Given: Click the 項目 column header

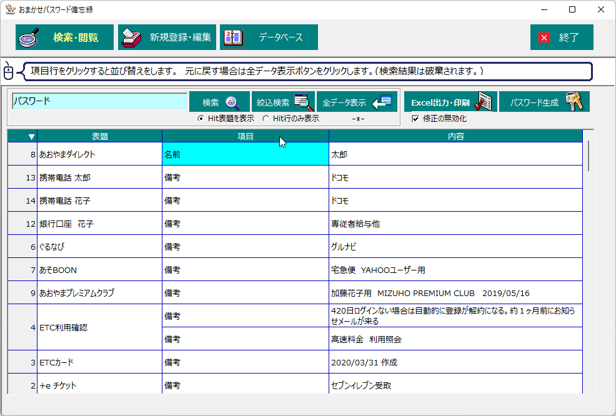Looking at the screenshot, I should (x=246, y=136).
